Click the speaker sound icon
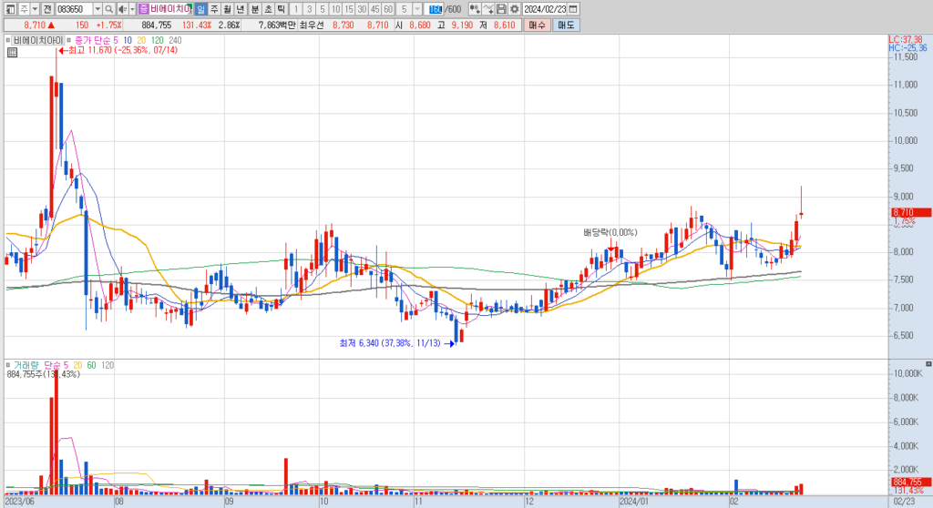The image size is (933, 508). (x=123, y=9)
